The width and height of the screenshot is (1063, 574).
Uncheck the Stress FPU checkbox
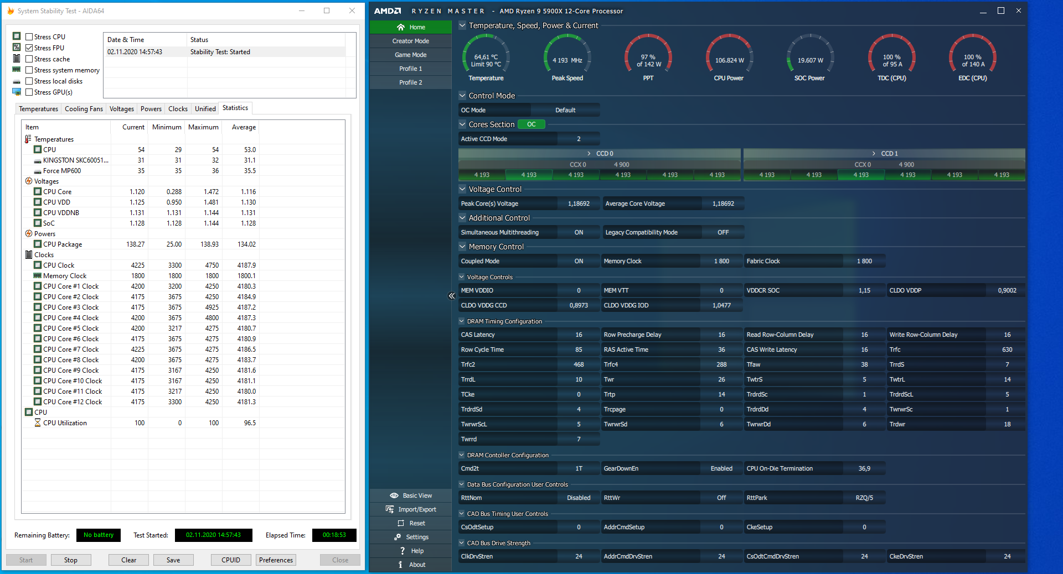pos(29,48)
